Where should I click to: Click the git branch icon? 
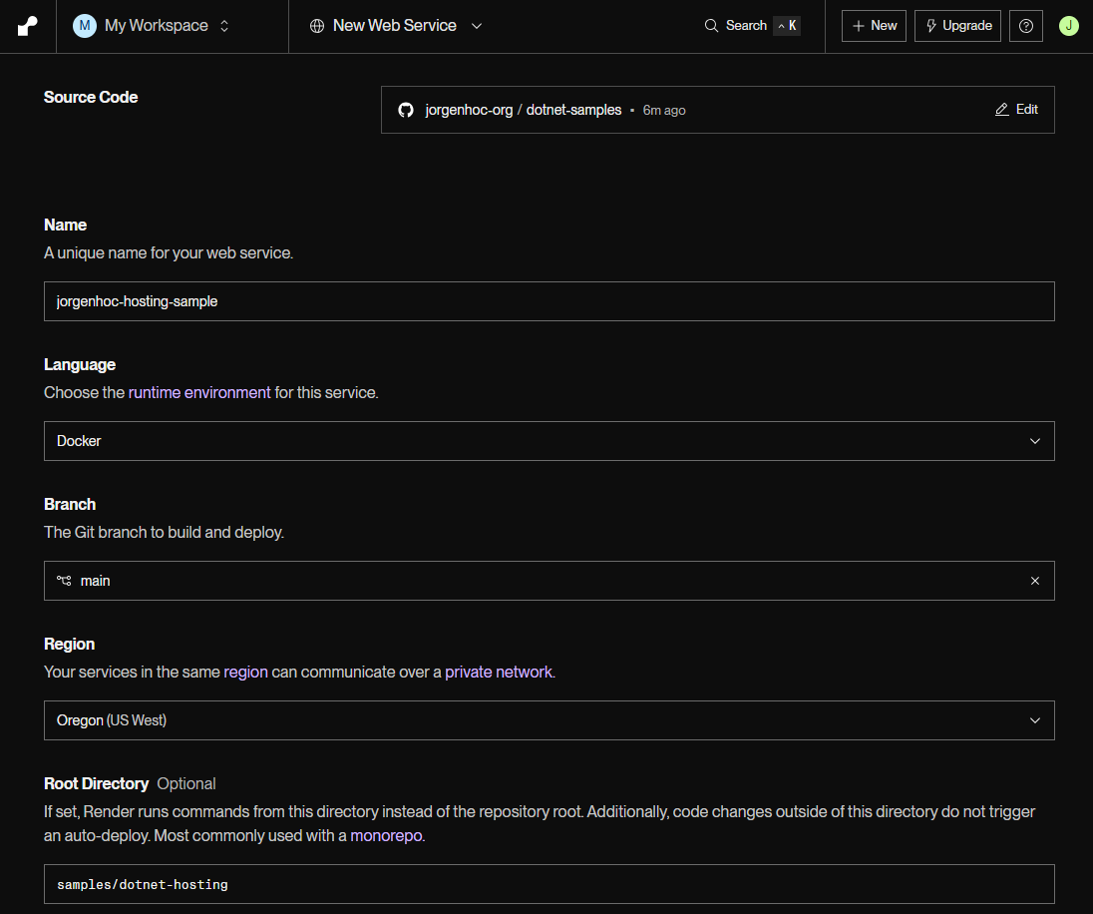[64, 581]
